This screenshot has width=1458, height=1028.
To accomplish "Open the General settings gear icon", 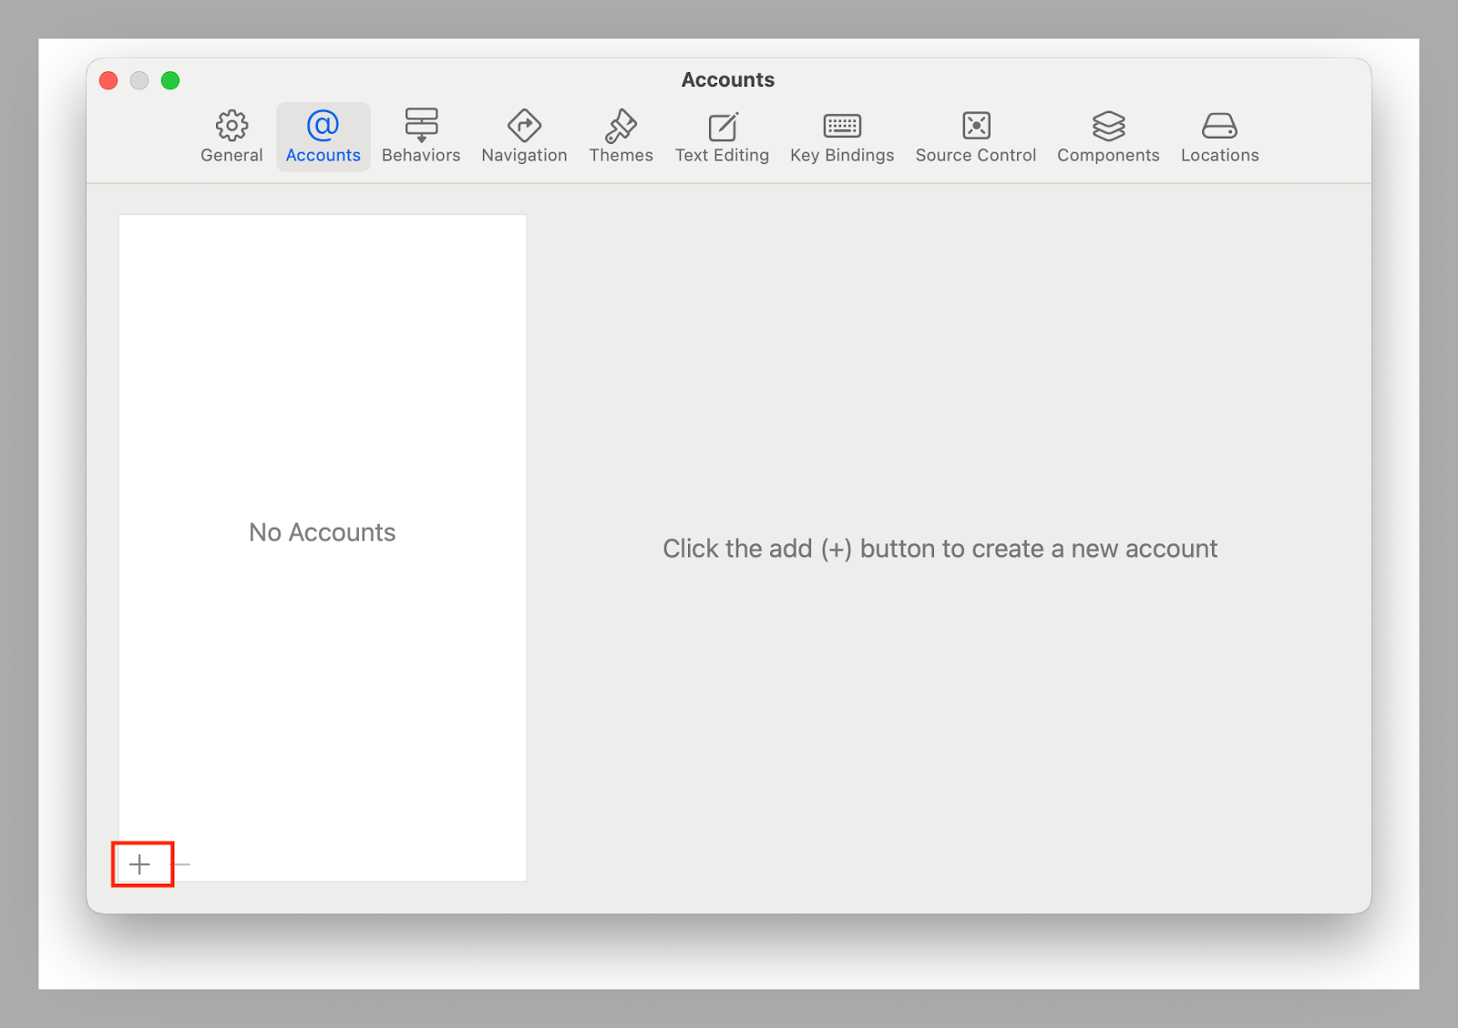I will point(231,126).
